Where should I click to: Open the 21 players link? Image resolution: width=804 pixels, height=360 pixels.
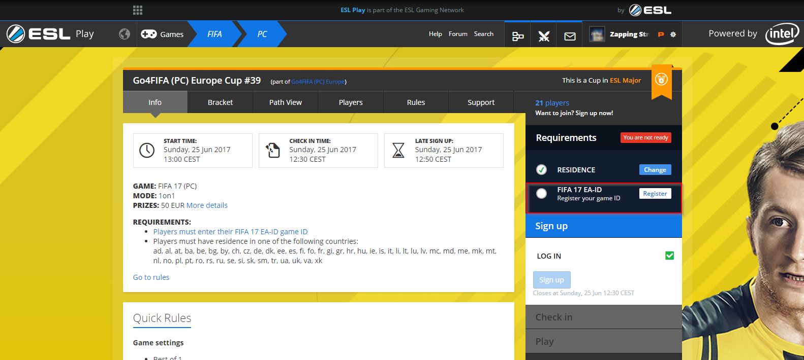click(x=552, y=103)
